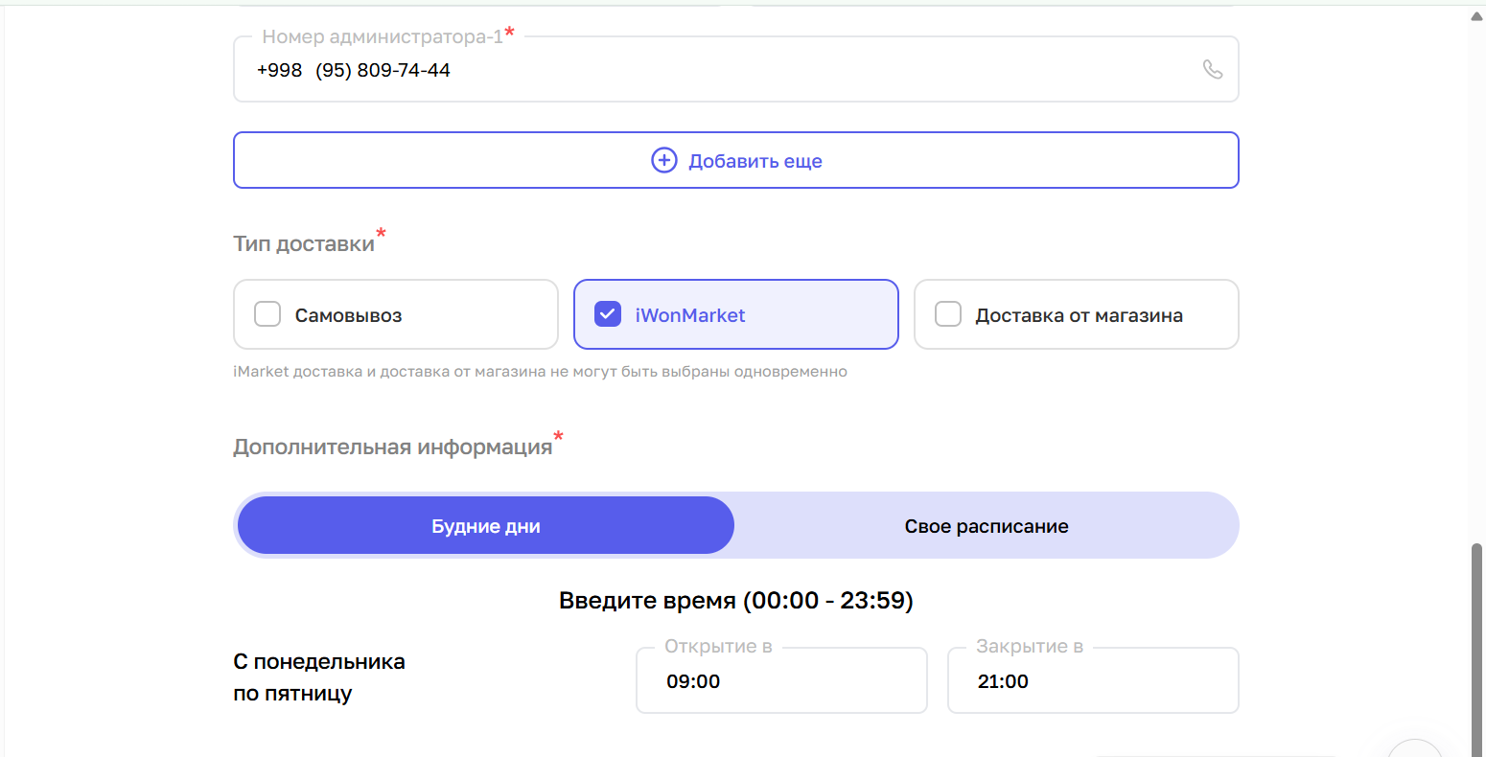
Task: Click the round button at bottom right corner
Action: point(1415,749)
